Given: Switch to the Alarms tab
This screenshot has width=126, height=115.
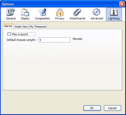Looking at the screenshot, I should tap(8, 26).
